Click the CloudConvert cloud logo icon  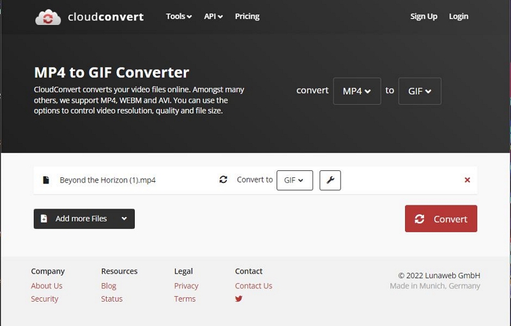point(48,17)
